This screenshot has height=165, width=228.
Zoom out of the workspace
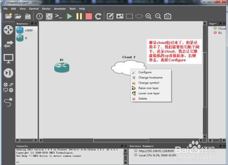pos(158,16)
